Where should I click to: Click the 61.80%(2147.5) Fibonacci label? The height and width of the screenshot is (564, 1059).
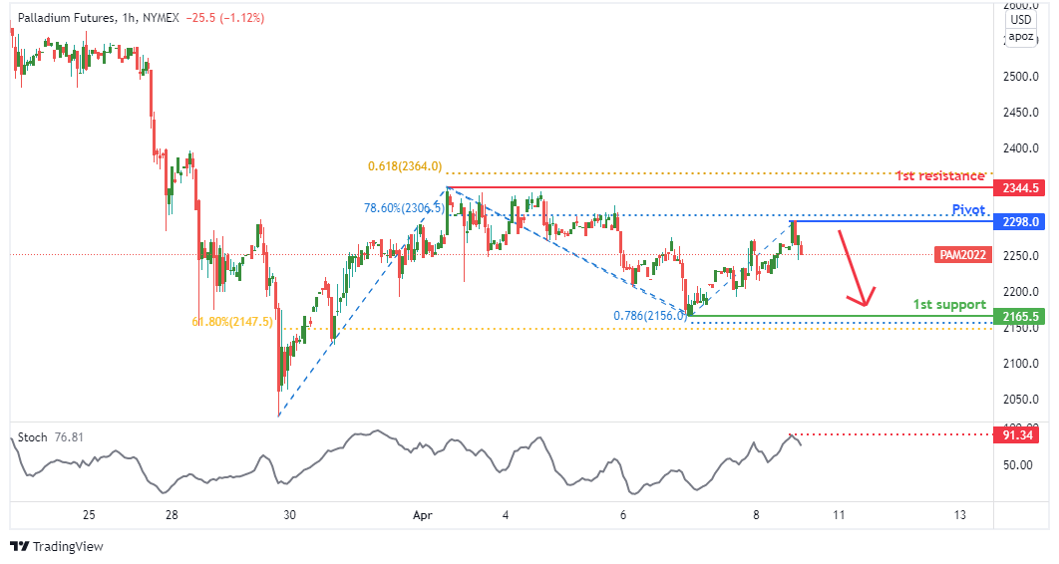point(232,322)
